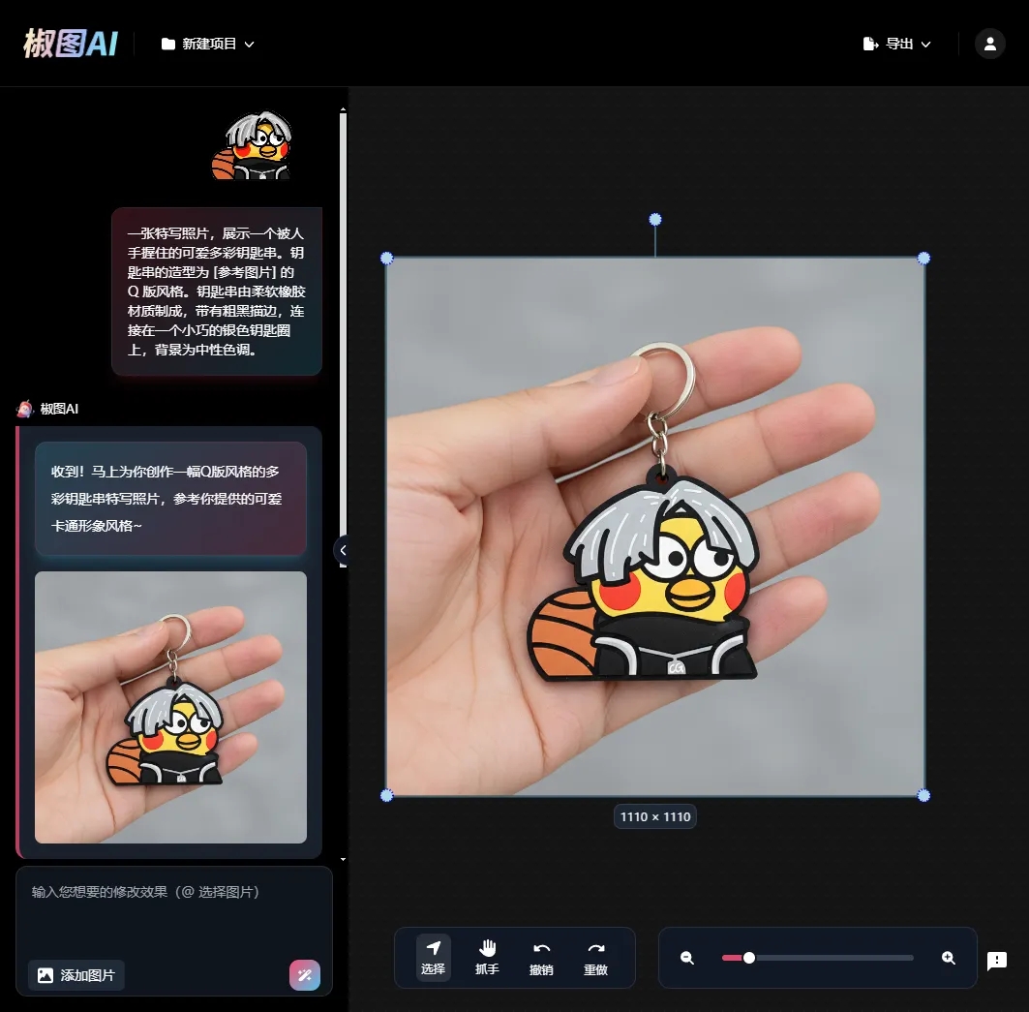Image resolution: width=1029 pixels, height=1012 pixels.
Task: Click the AI reply starting with 收到
Action: tap(170, 499)
